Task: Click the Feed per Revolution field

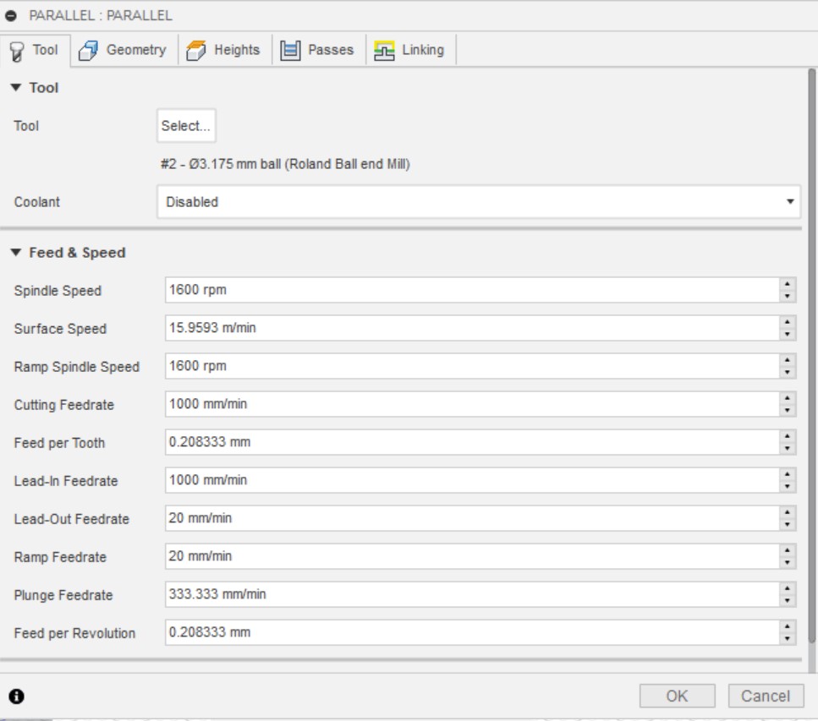Action: [473, 632]
